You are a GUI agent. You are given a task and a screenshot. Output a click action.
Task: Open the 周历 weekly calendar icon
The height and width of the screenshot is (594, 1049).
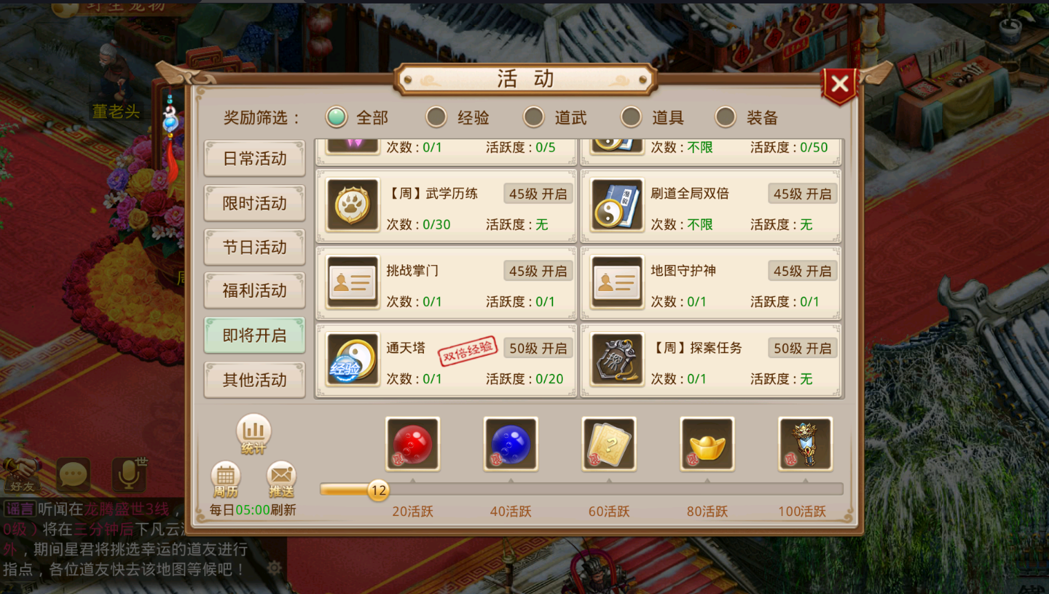tap(225, 479)
